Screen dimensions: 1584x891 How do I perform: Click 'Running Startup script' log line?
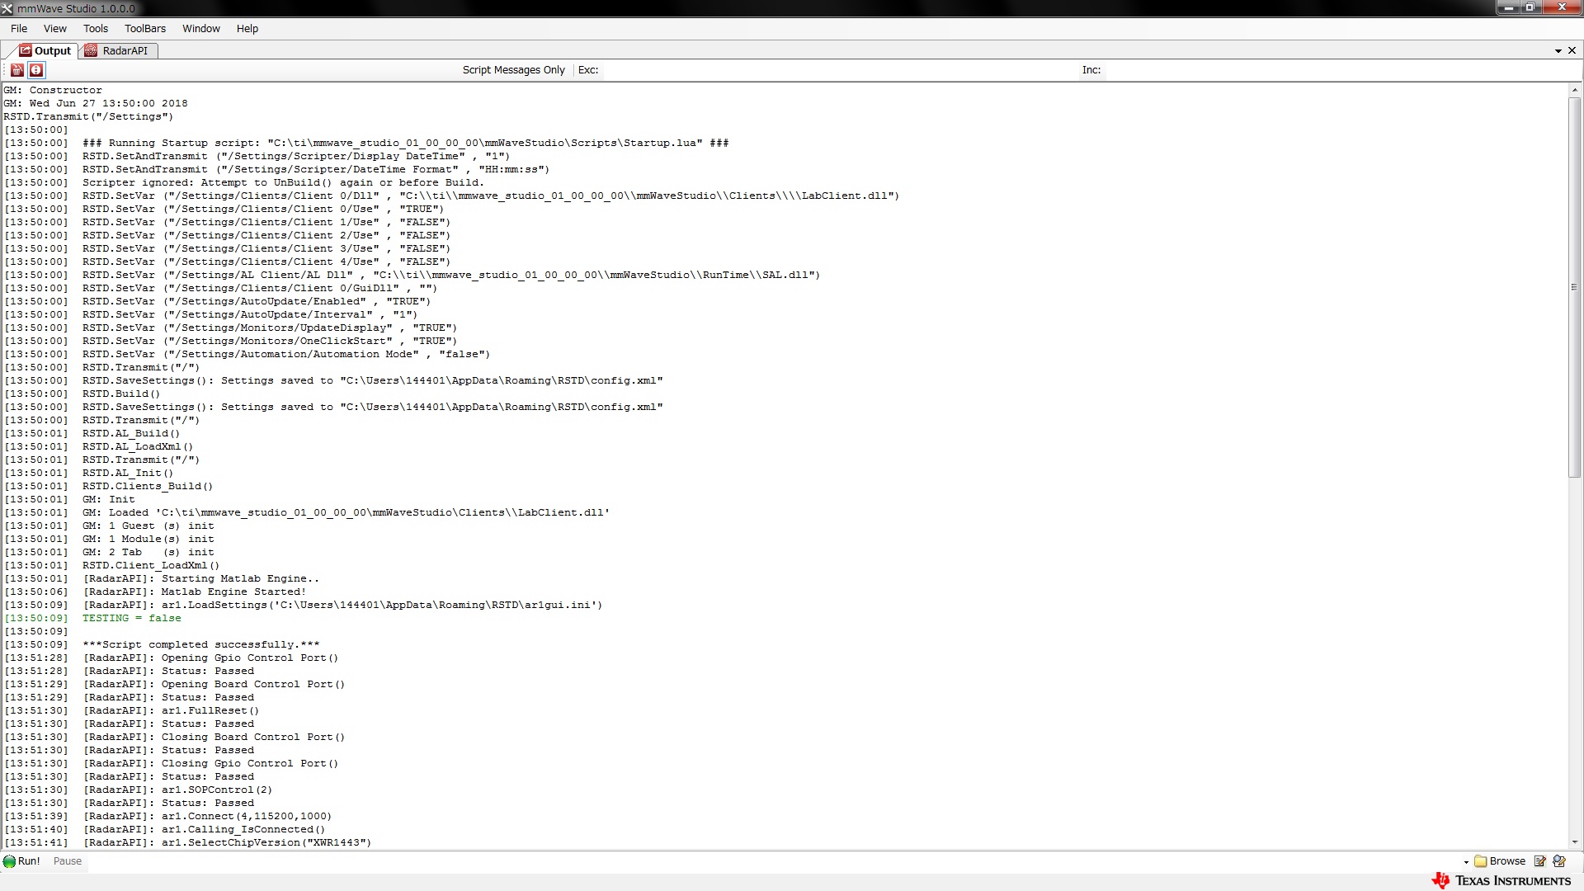405,143
